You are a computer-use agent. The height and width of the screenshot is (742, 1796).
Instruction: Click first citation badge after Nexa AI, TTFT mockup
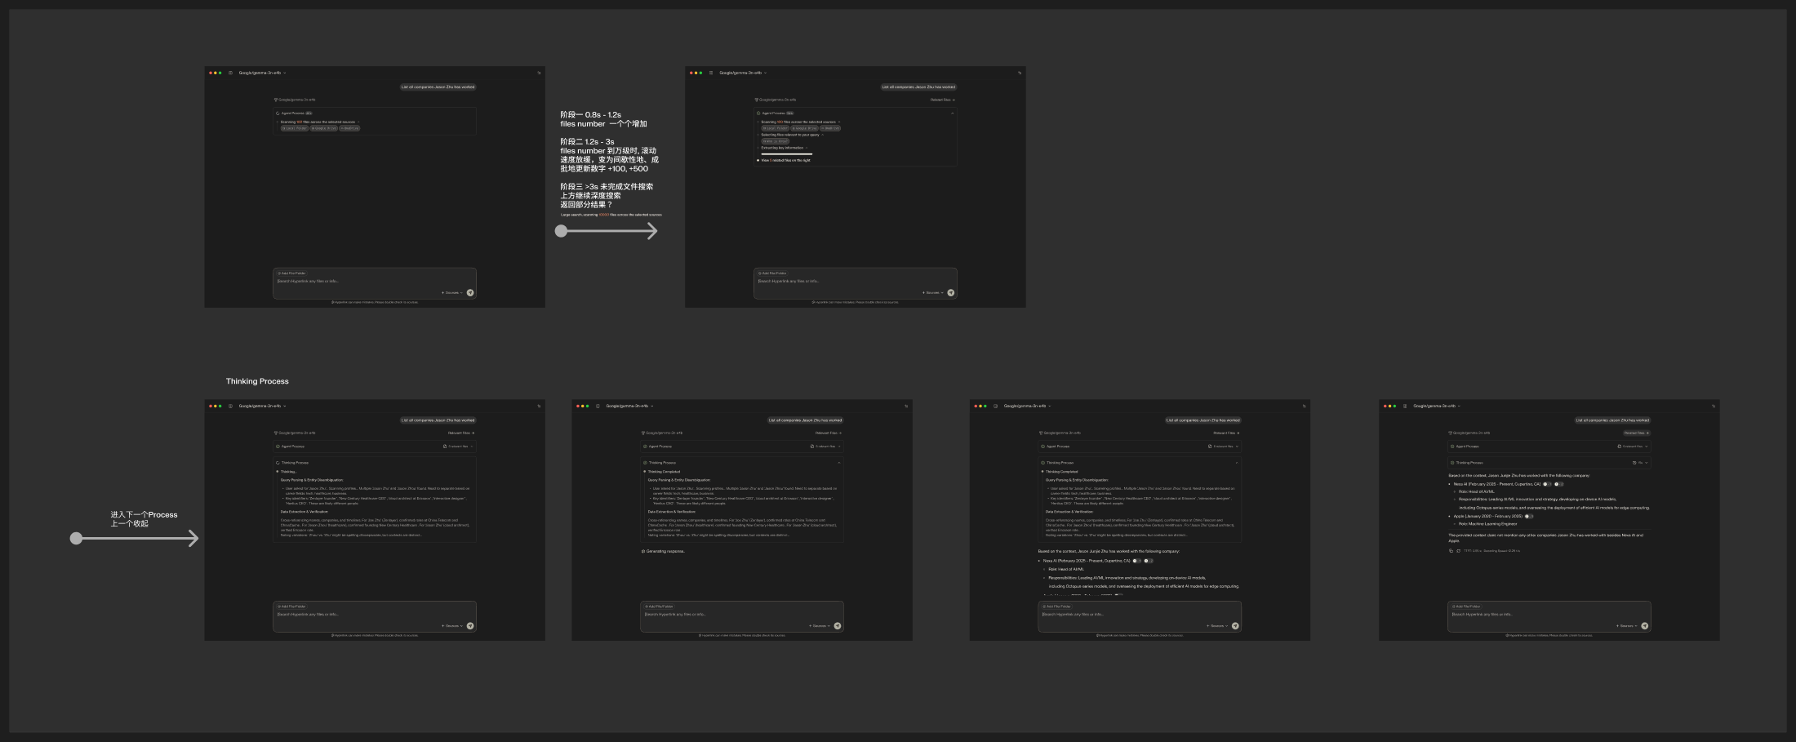click(x=1547, y=484)
